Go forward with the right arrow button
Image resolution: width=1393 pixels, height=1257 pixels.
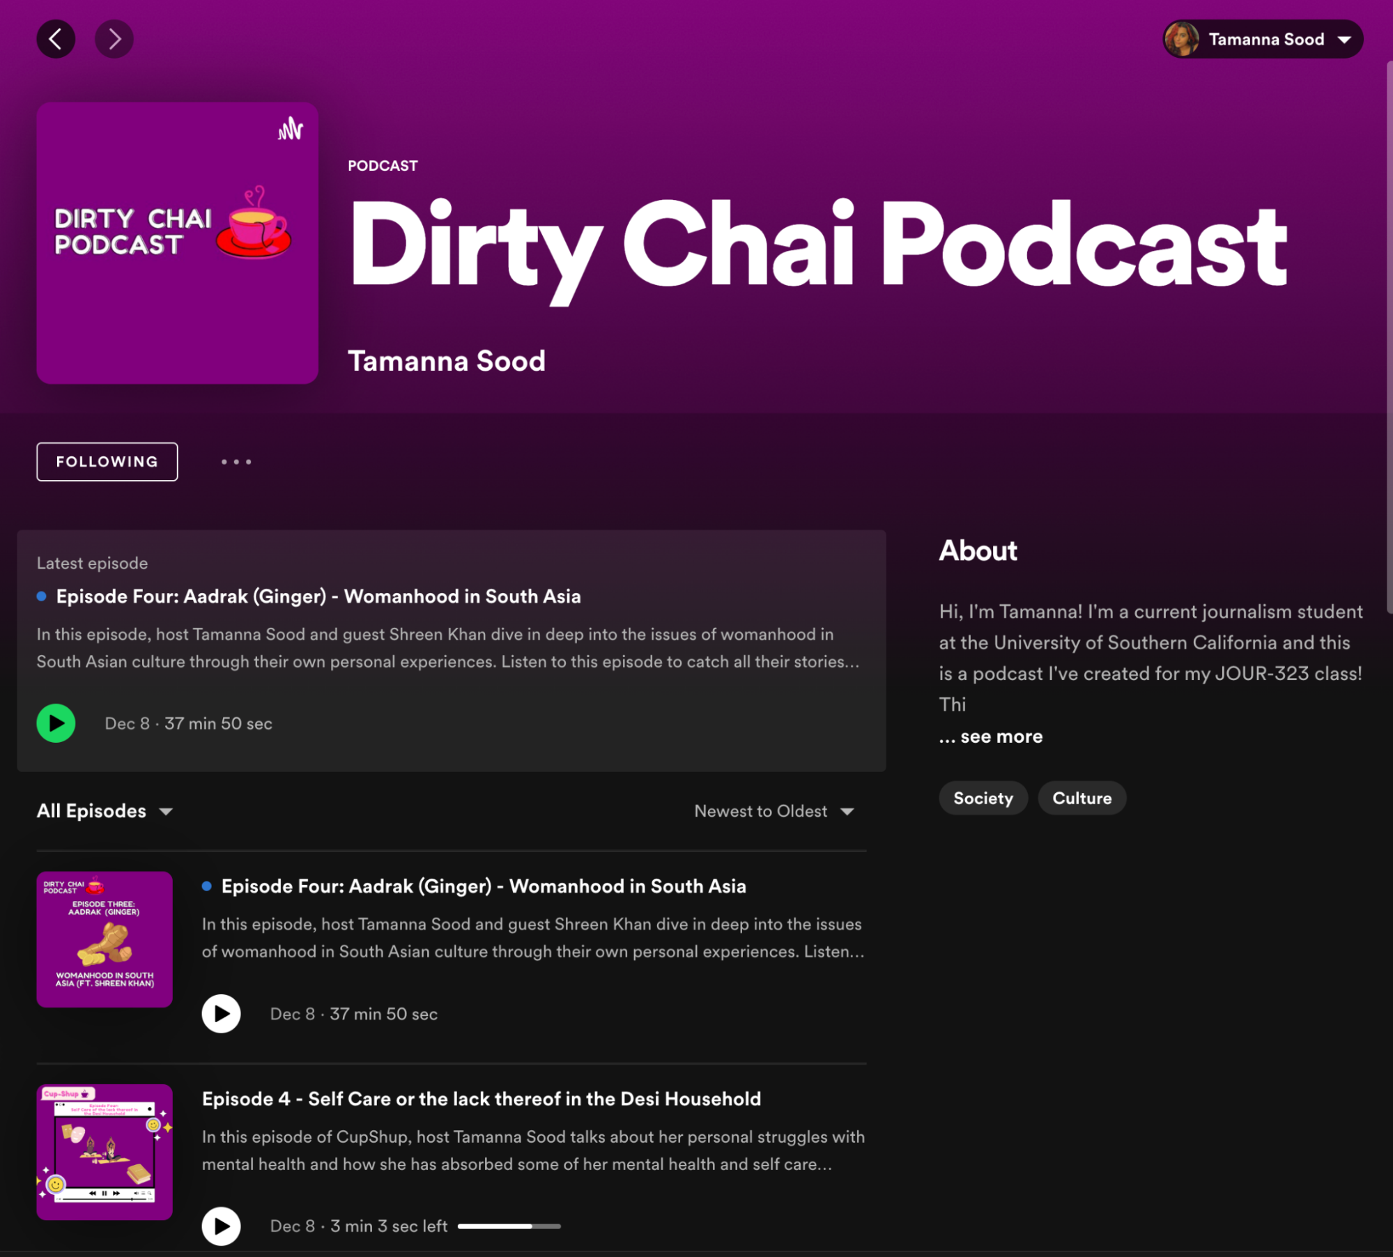tap(114, 39)
